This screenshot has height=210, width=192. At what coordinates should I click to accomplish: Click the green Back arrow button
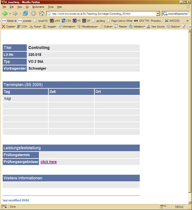tap(5, 14)
